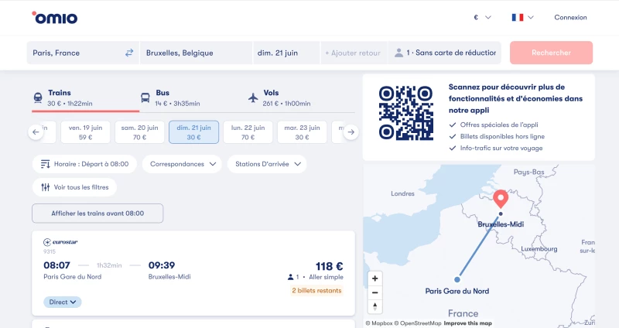Show later dates with right arrow

tap(351, 132)
